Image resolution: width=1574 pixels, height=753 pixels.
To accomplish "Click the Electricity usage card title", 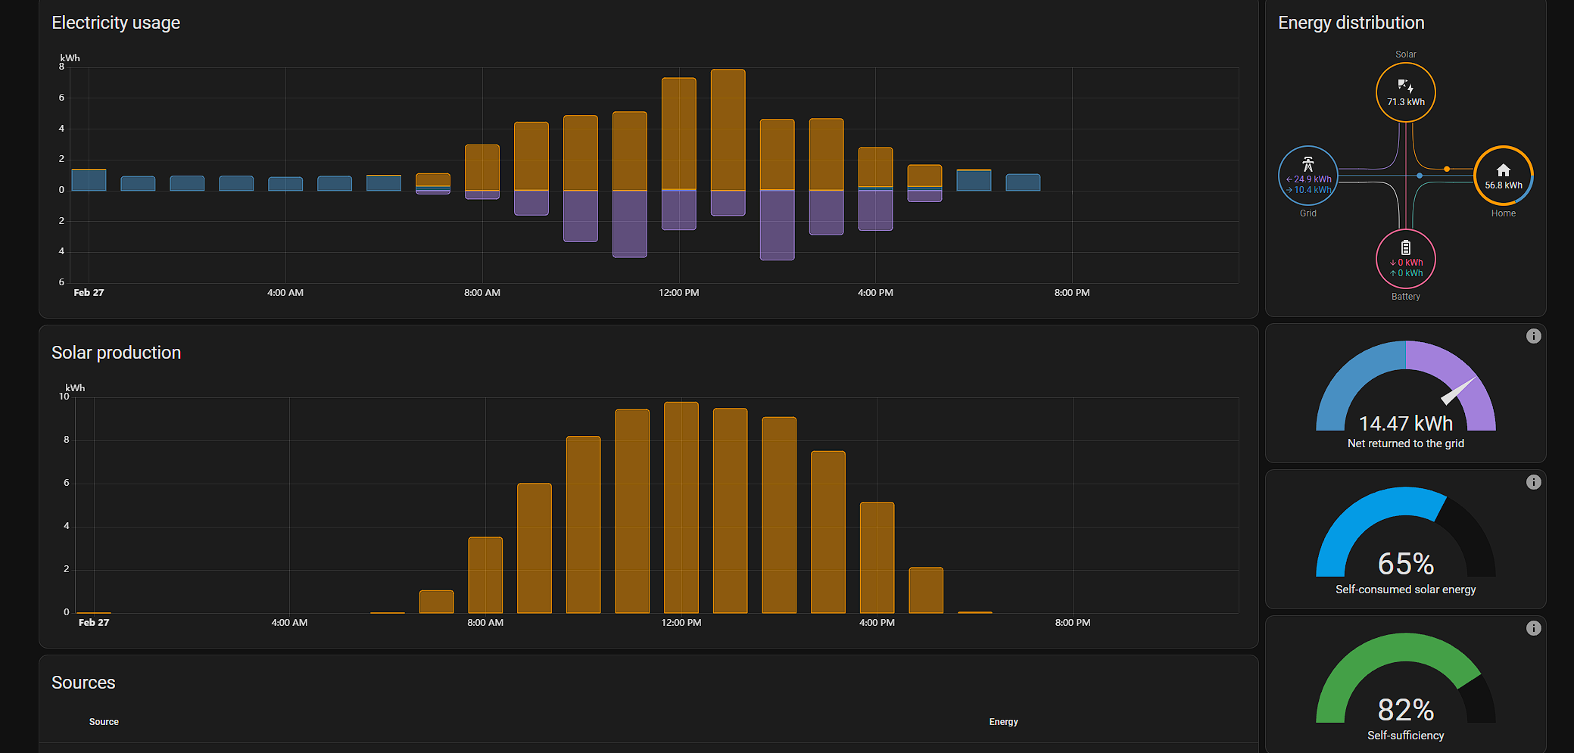I will pyautogui.click(x=116, y=23).
